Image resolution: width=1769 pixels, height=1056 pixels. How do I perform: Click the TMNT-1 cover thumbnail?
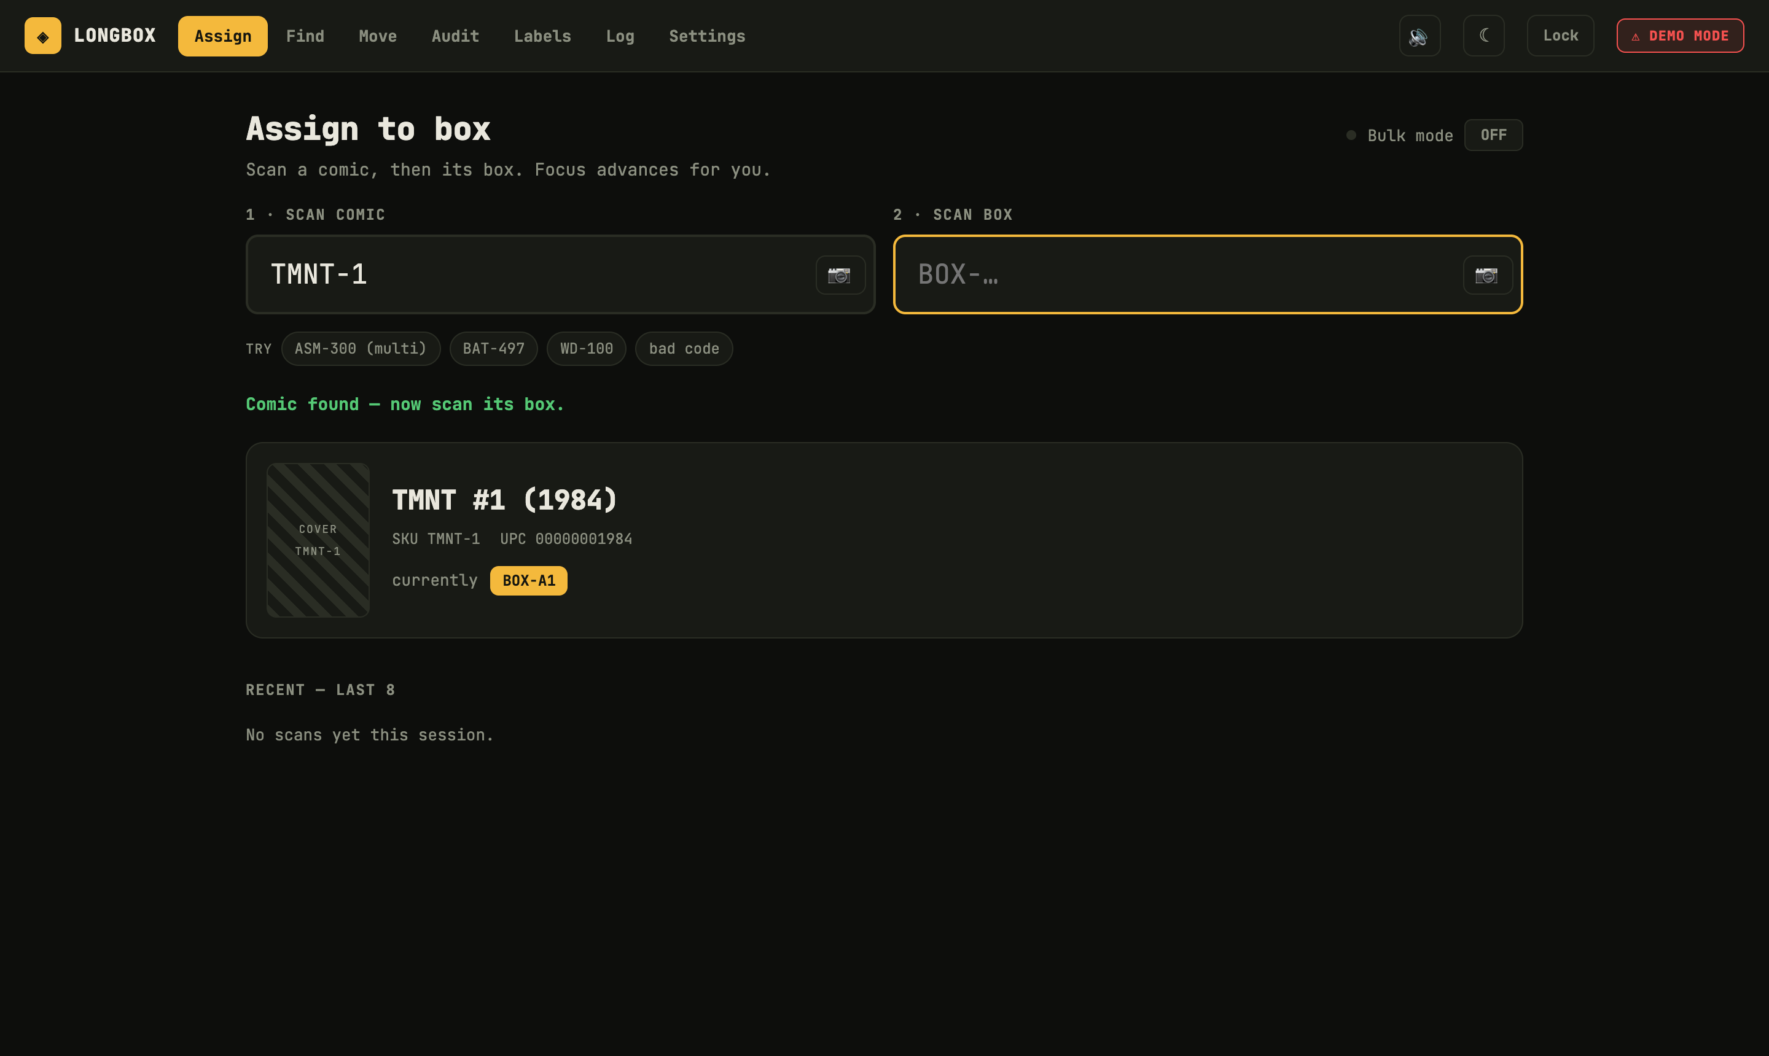(318, 540)
